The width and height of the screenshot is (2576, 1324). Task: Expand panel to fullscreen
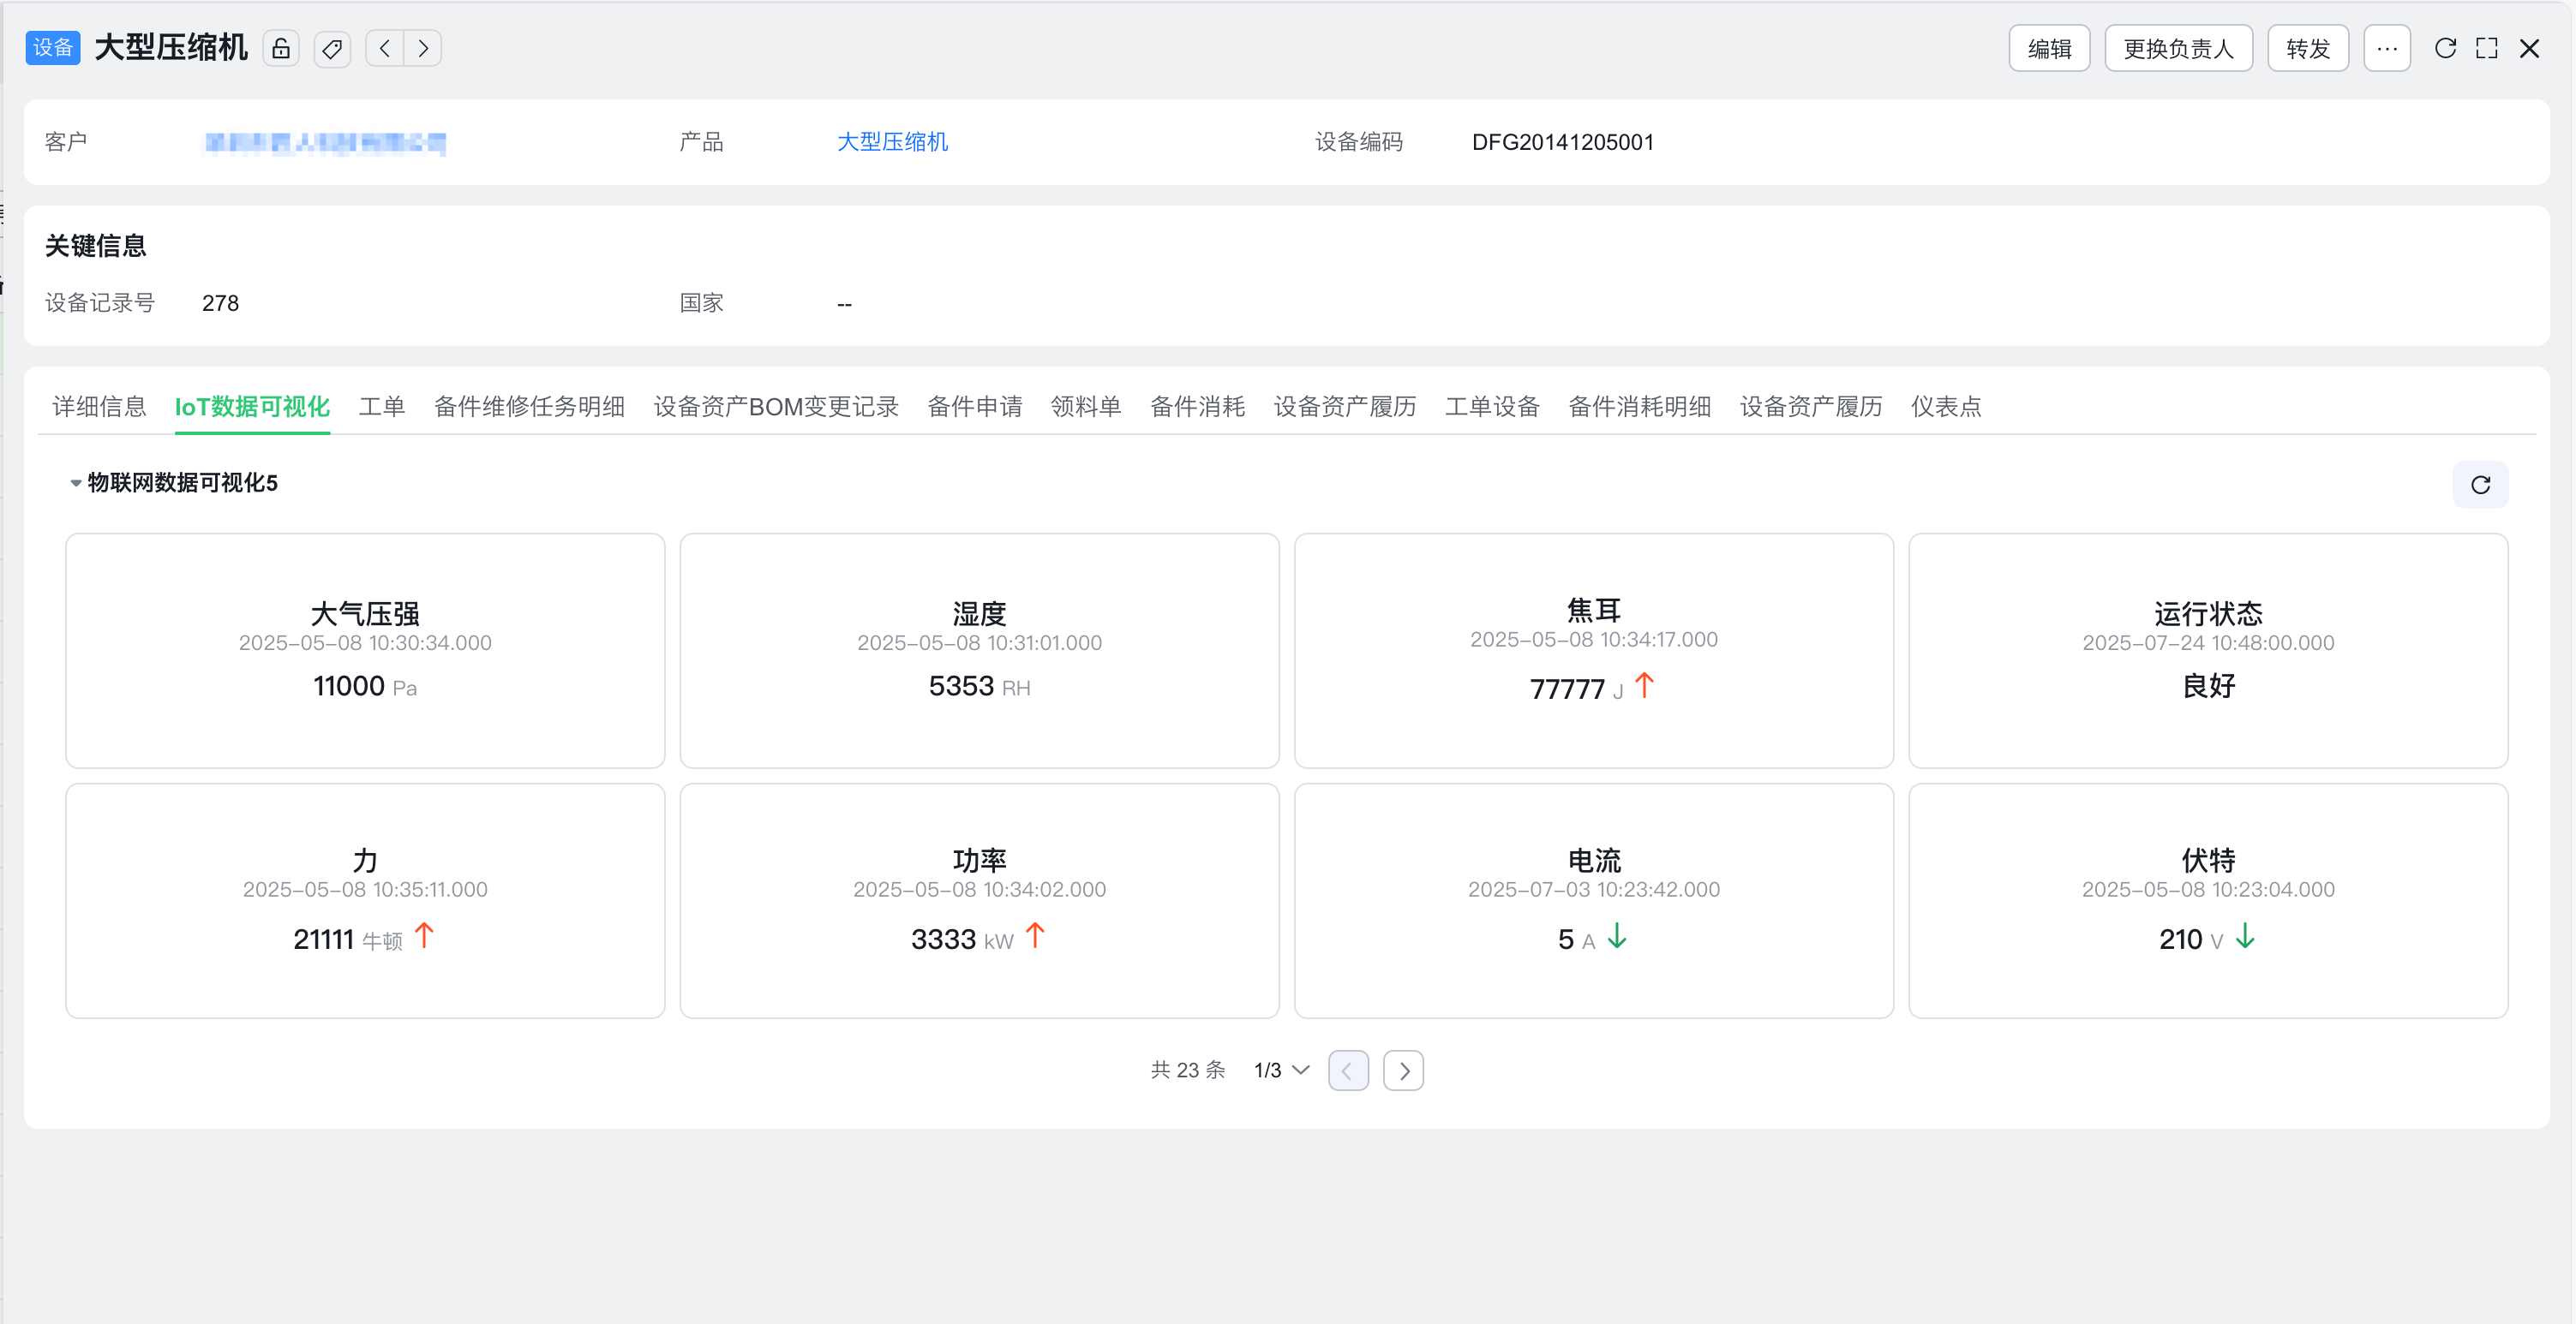2487,48
